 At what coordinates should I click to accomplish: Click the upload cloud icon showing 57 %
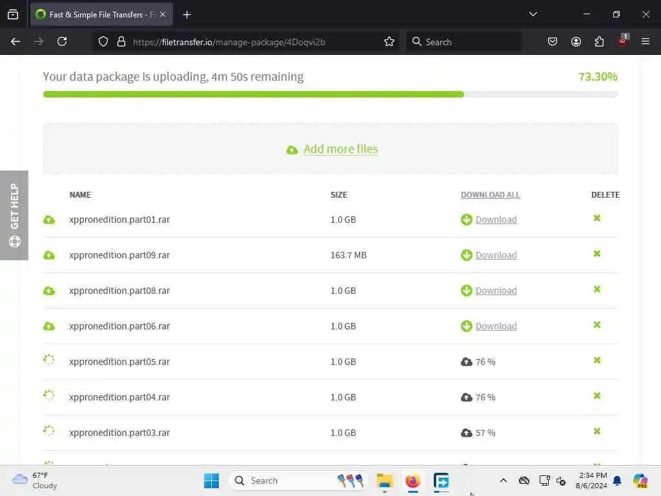coord(466,433)
